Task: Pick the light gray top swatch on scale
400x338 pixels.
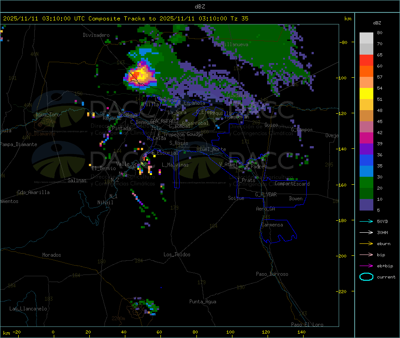Action: [366, 38]
